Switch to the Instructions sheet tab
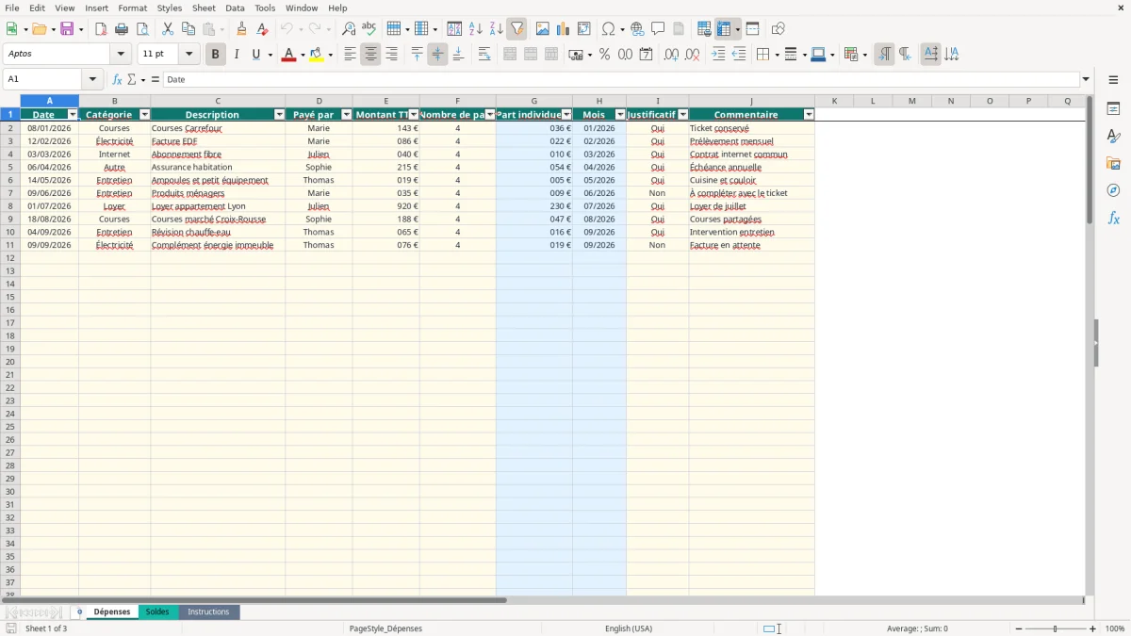 click(x=208, y=612)
